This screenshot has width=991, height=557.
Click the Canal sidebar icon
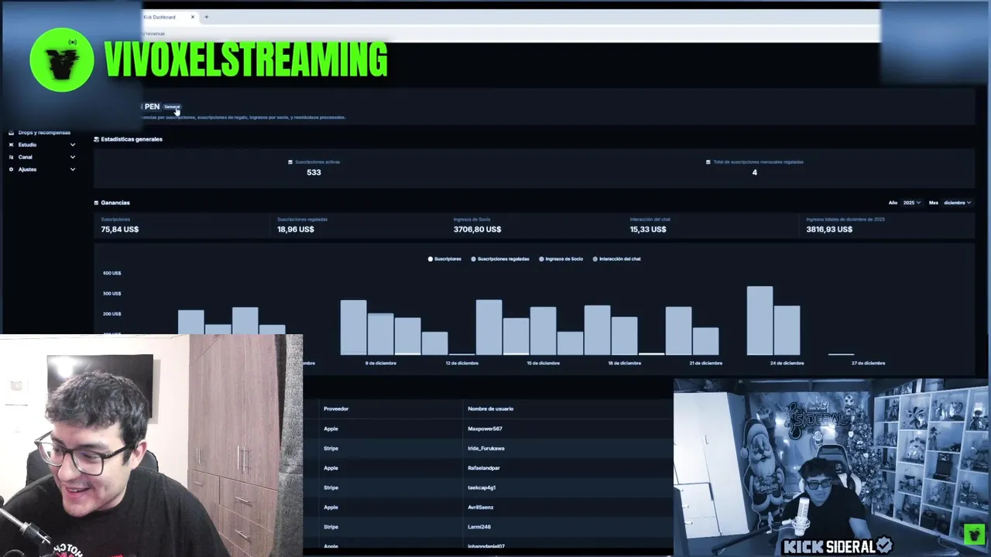point(11,157)
